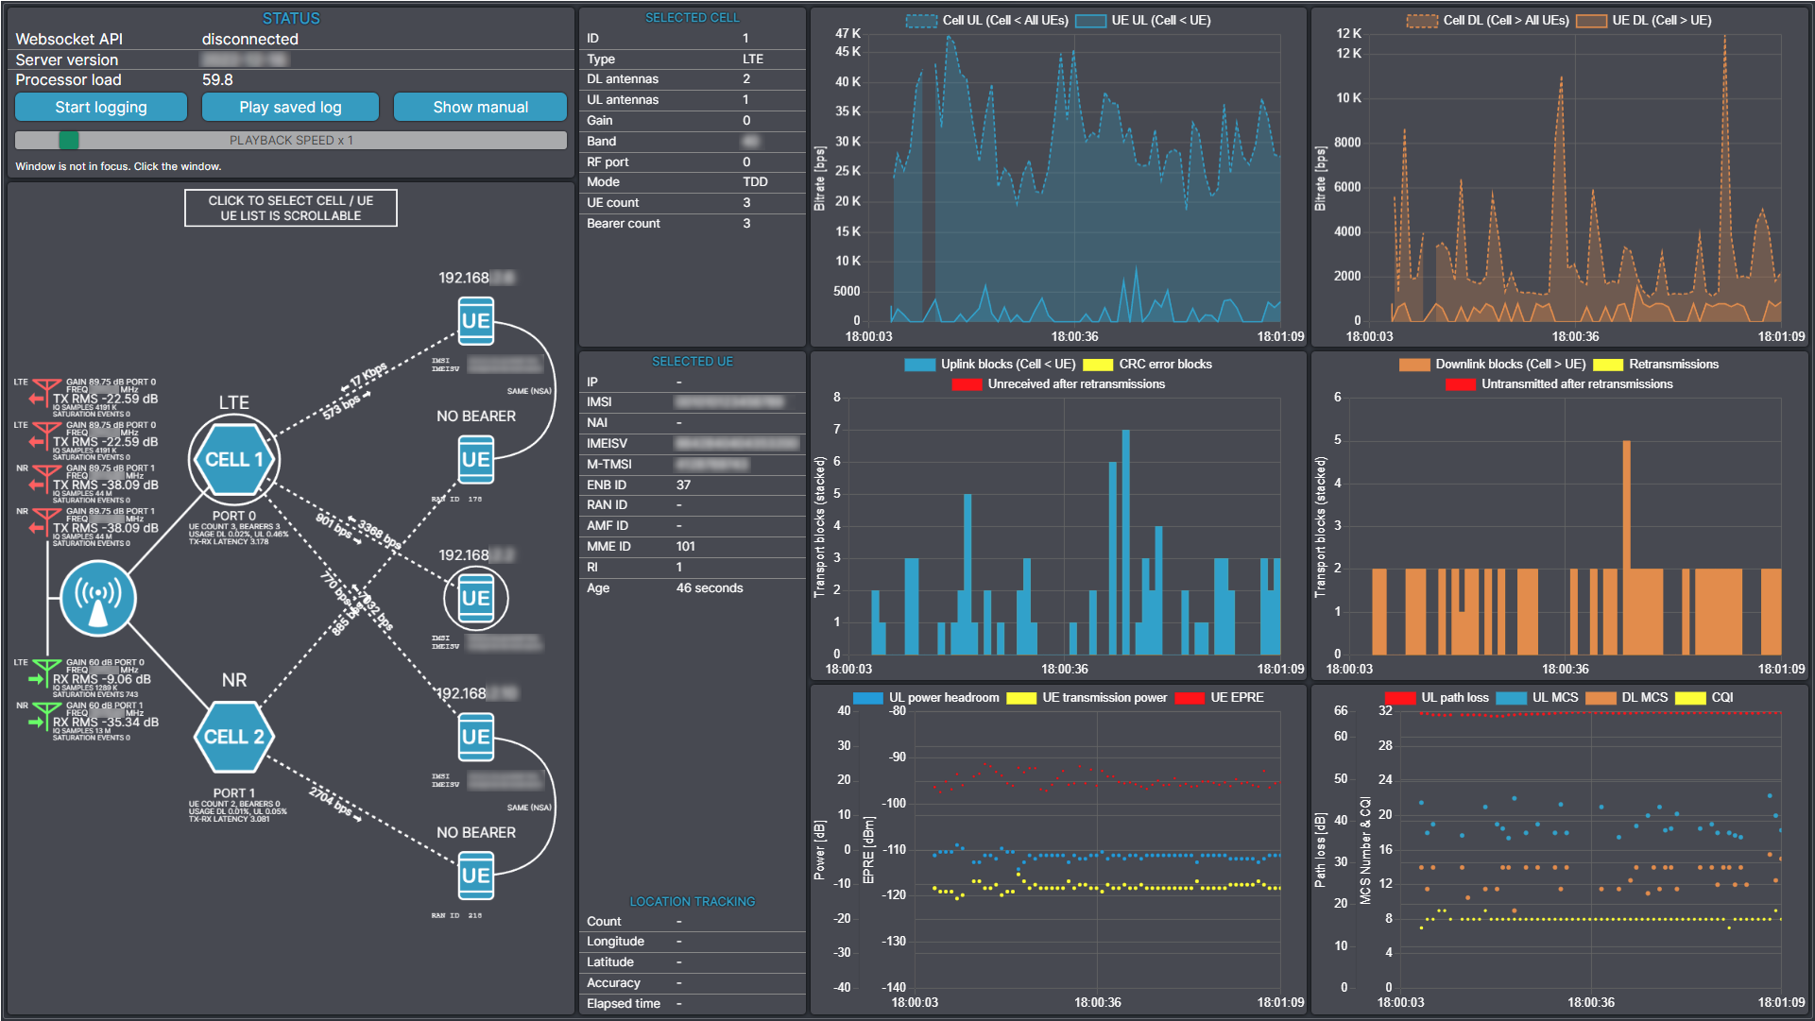Viewport: 1815px width, 1021px height.
Task: Select the UE icon with RAN ID 218
Action: coord(475,876)
